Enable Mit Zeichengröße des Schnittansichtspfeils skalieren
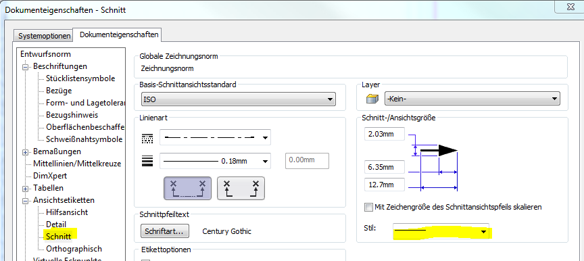The width and height of the screenshot is (584, 261). click(x=369, y=208)
